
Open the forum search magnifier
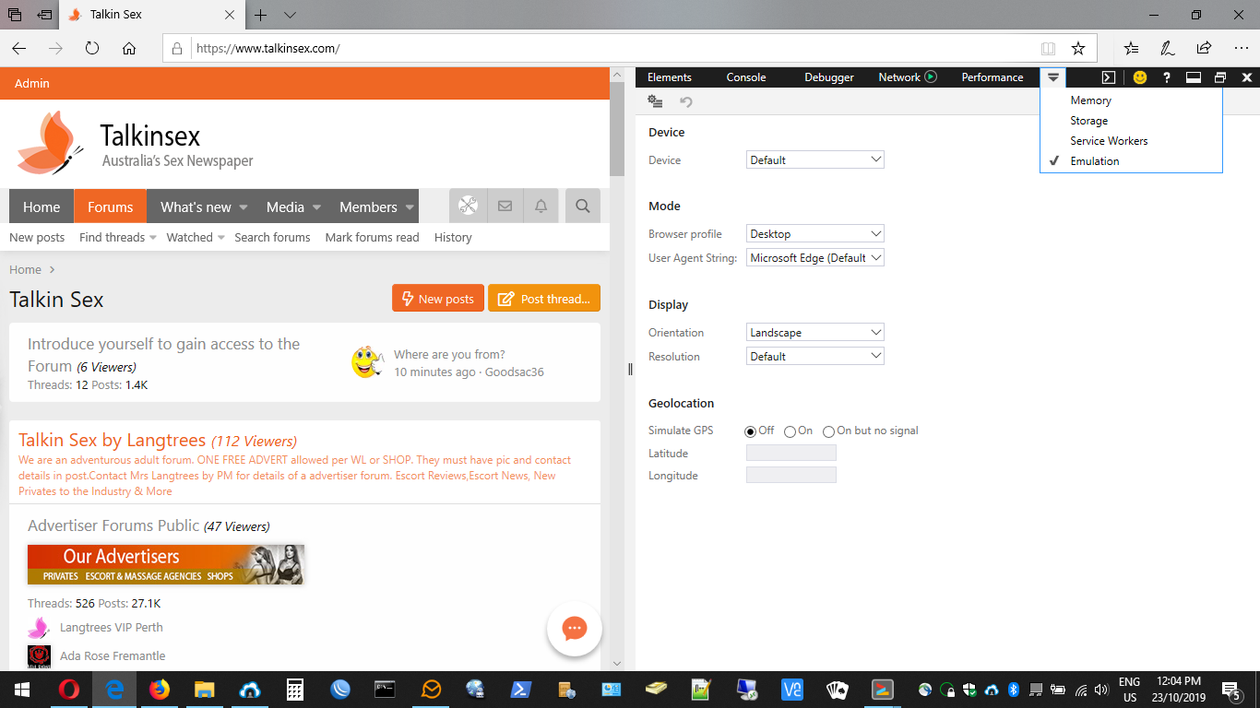(582, 206)
